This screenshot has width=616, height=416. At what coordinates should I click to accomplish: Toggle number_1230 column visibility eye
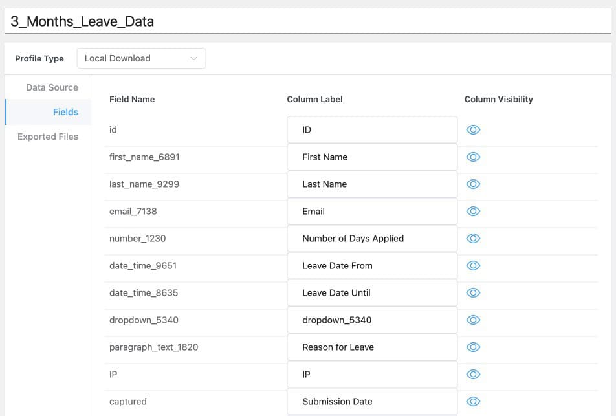click(x=473, y=239)
